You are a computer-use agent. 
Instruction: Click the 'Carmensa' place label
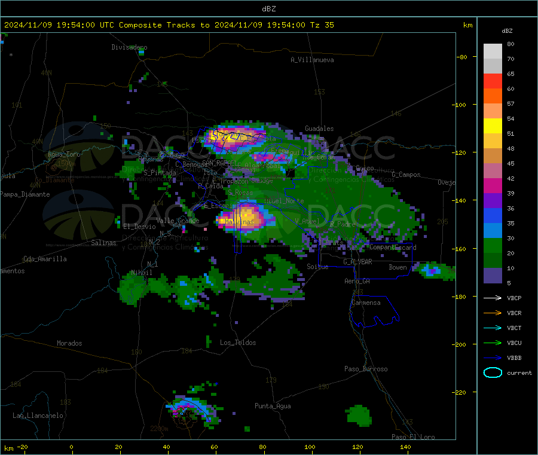coord(366,303)
